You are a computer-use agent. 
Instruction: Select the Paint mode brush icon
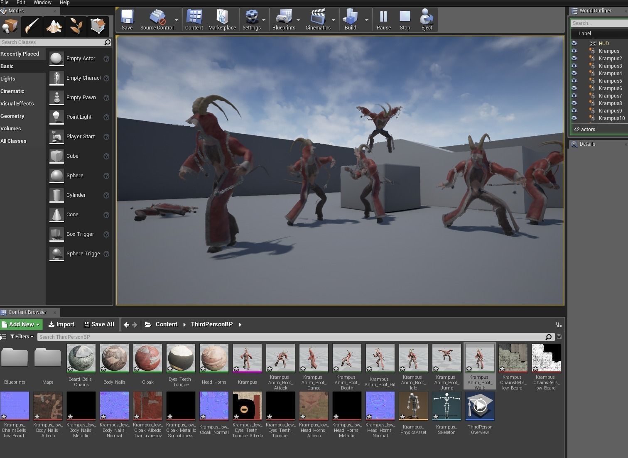(x=32, y=27)
